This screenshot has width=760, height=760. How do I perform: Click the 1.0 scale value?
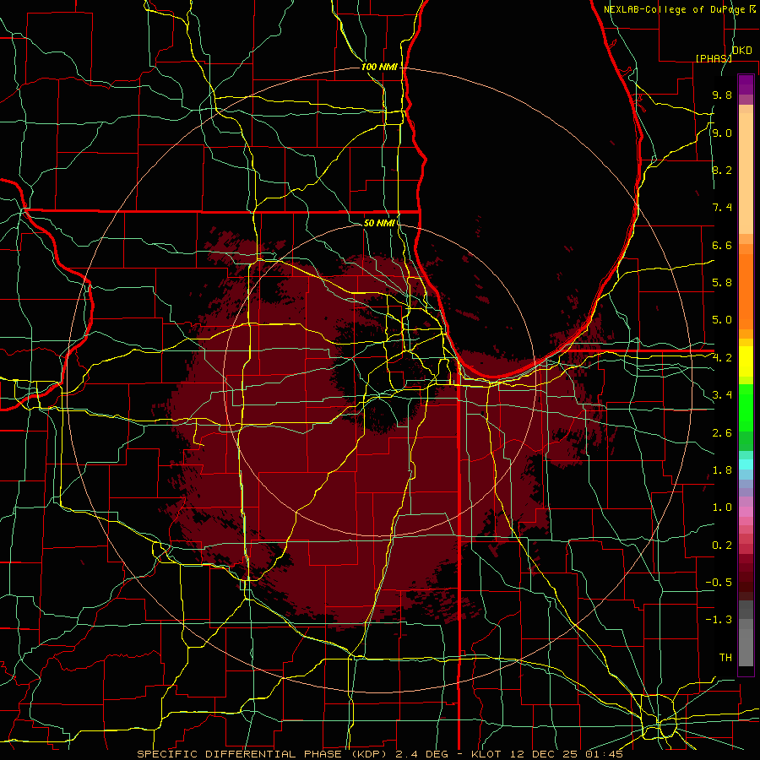pyautogui.click(x=722, y=508)
